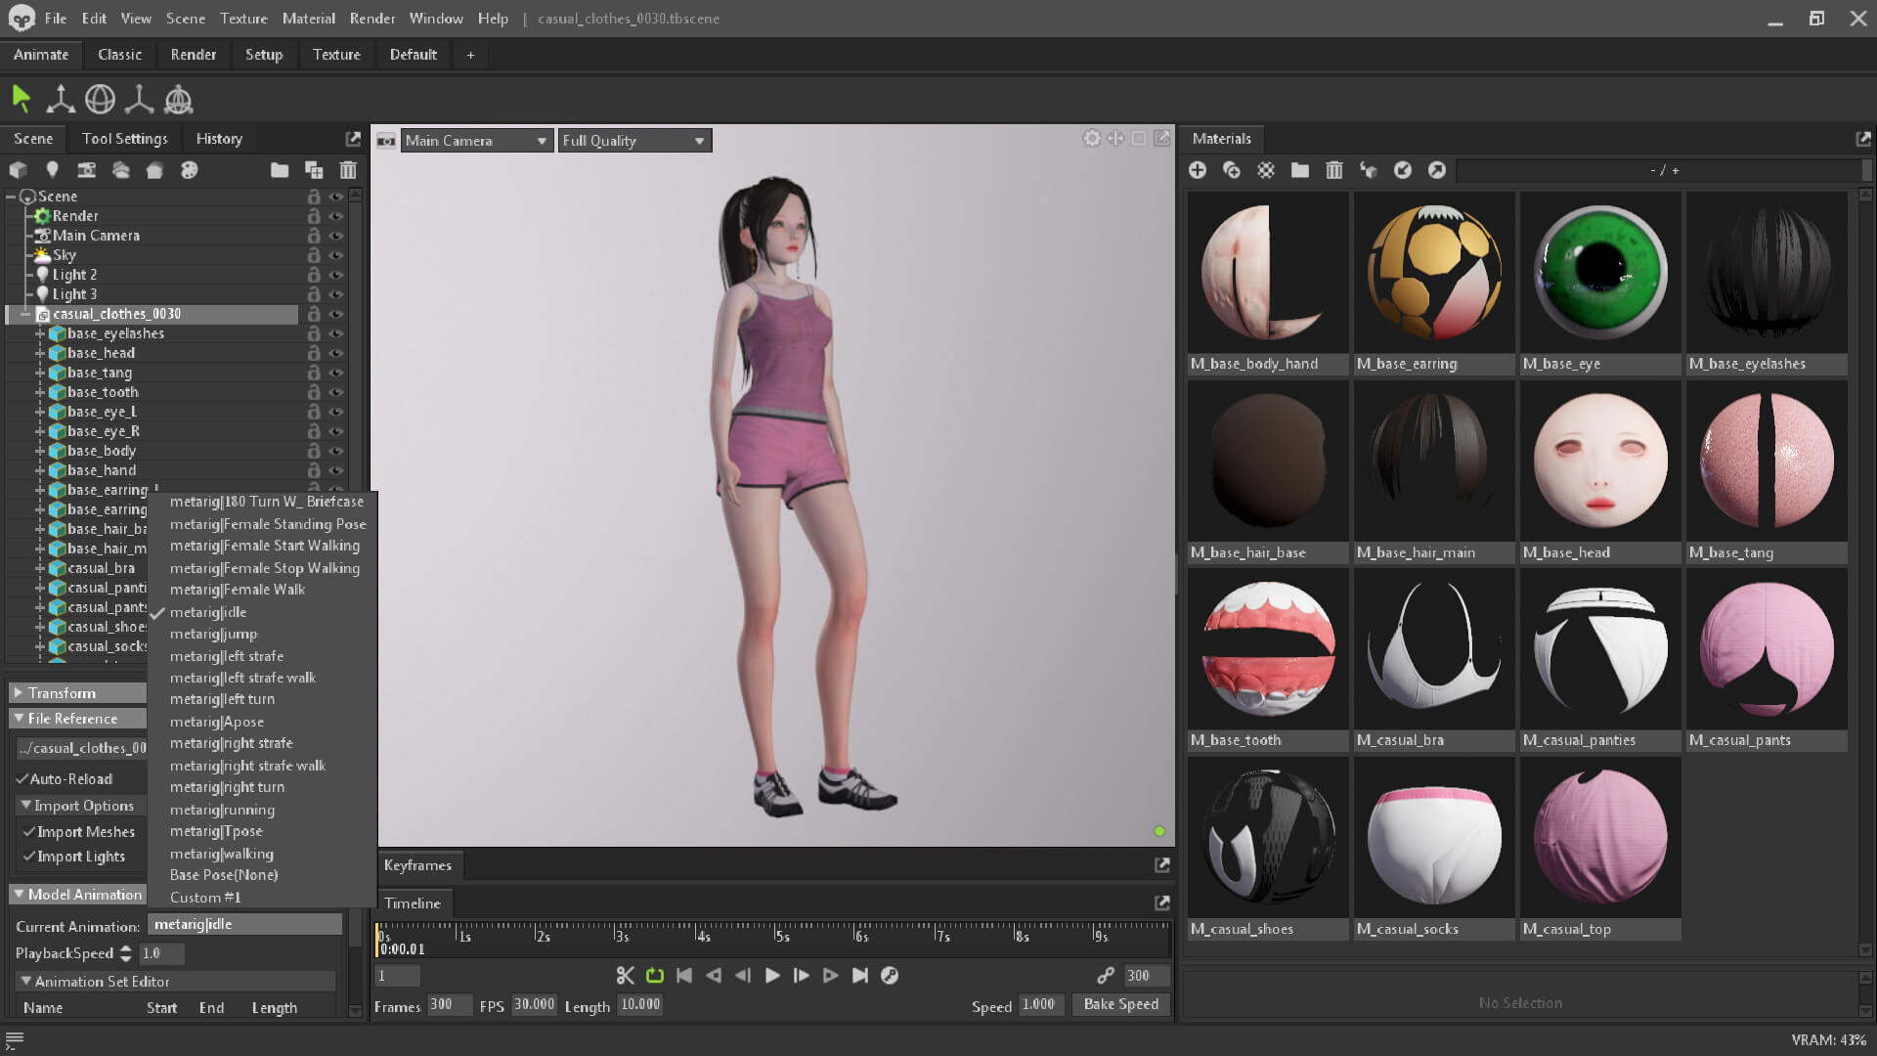
Task: Hide the Render object via eye icon
Action: (x=336, y=216)
